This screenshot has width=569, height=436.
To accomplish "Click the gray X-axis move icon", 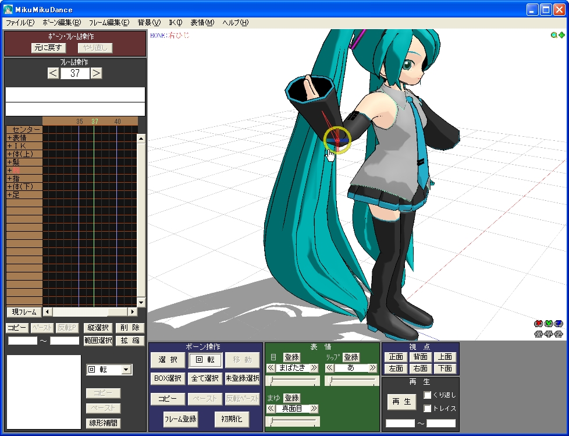I will point(539,334).
